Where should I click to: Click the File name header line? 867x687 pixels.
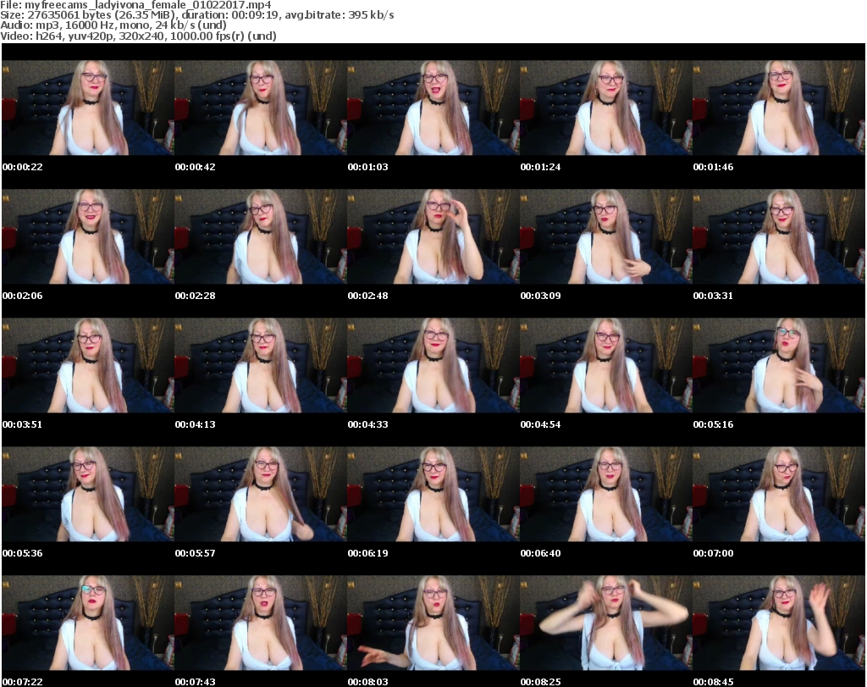[x=135, y=5]
